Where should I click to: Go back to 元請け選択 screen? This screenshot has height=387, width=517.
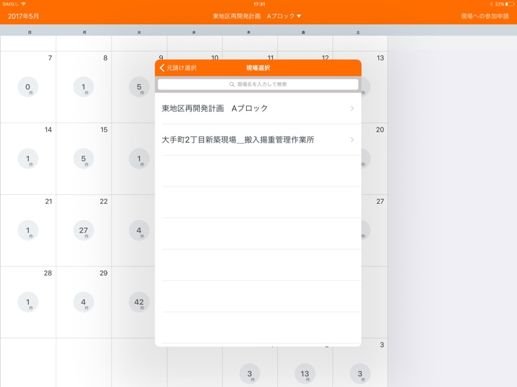click(178, 68)
